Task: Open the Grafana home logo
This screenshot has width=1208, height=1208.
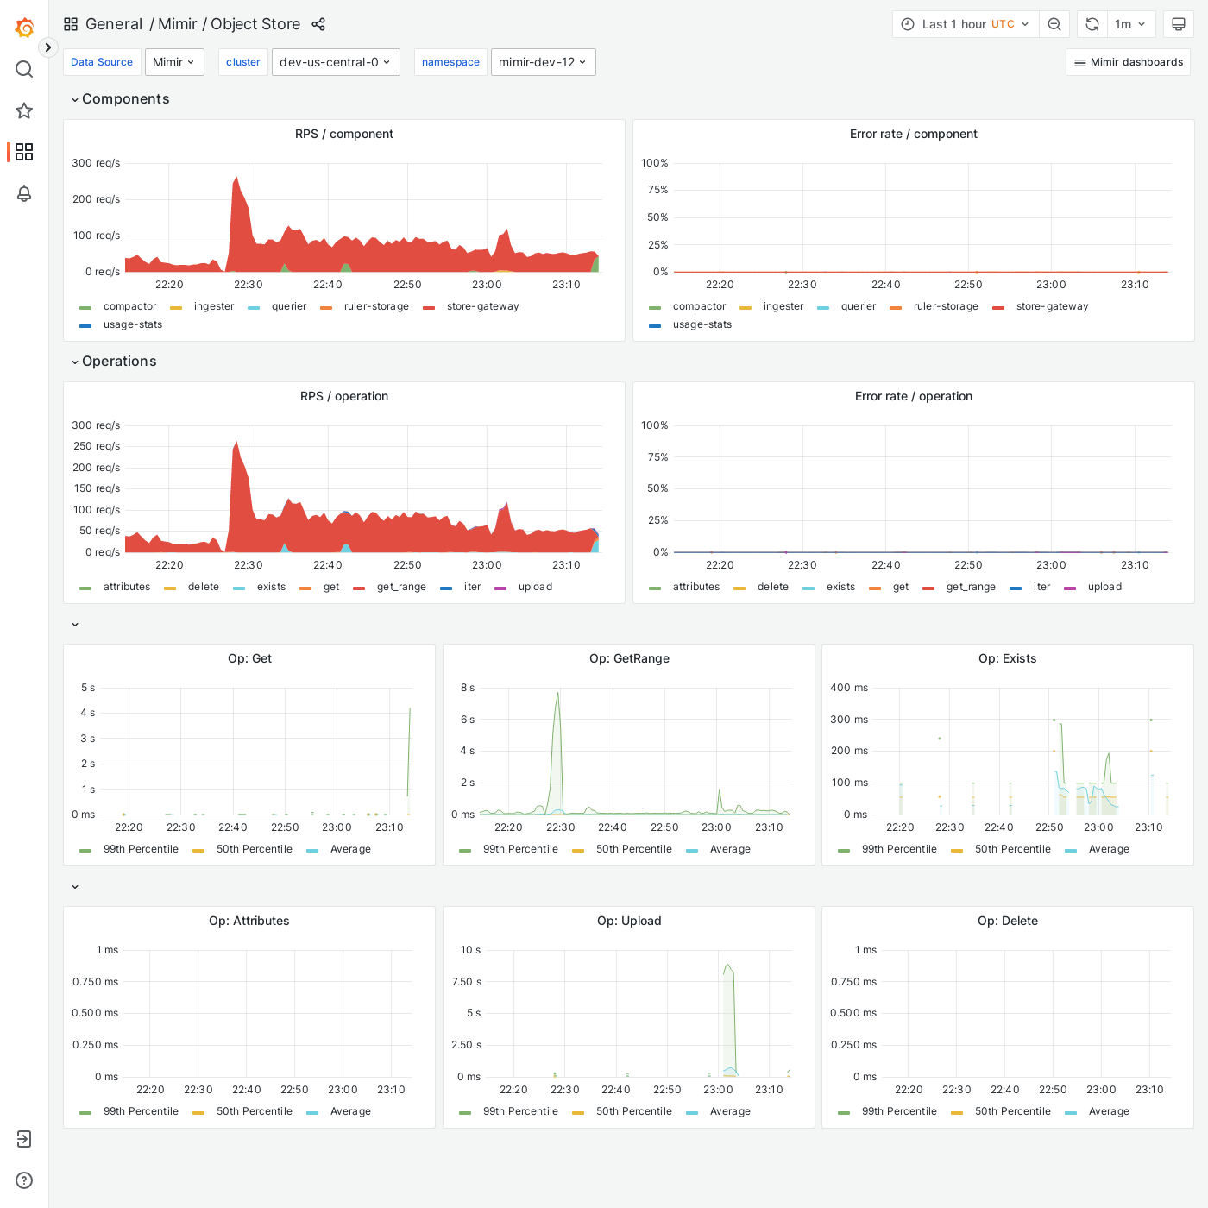Action: (x=24, y=27)
